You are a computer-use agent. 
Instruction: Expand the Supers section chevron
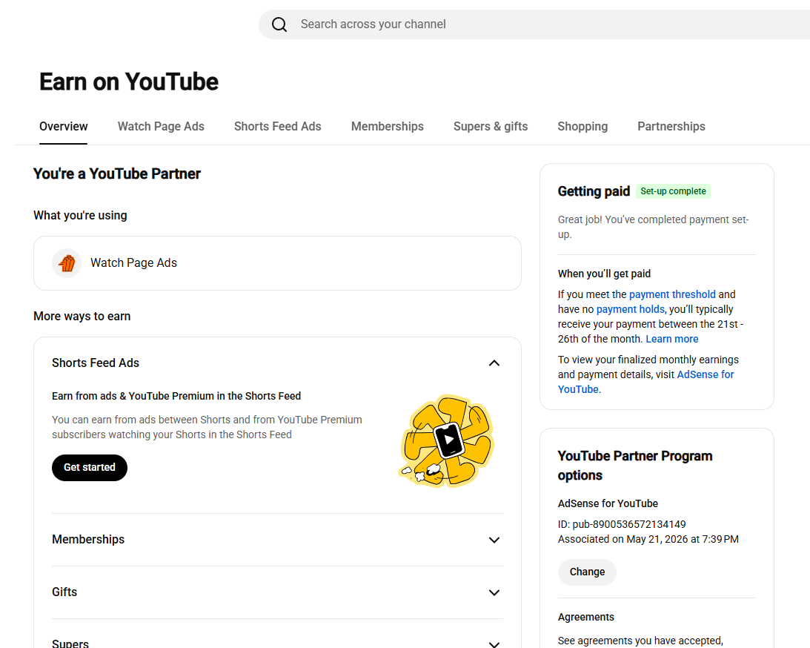click(x=494, y=644)
